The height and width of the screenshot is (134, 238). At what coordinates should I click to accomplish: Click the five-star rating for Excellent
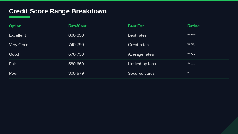click(x=191, y=35)
